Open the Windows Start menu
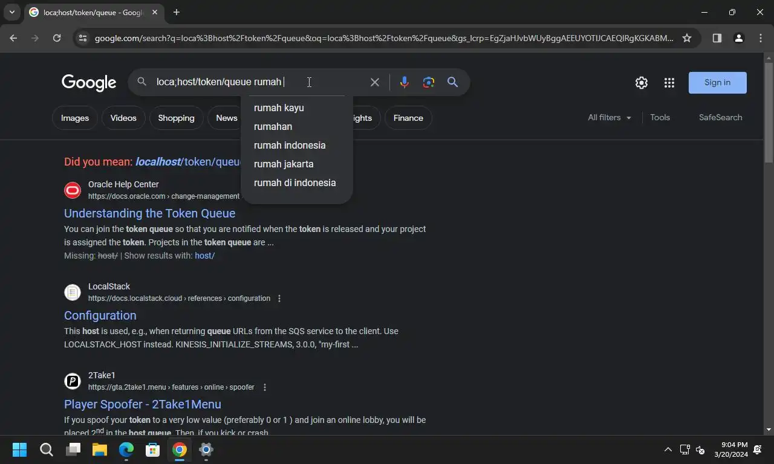Viewport: 774px width, 464px height. point(19,449)
